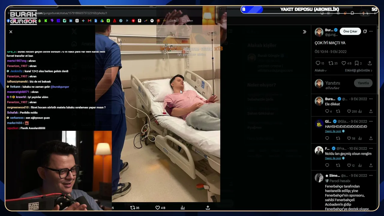
Task: Open more options on the main tweet
Action: pyautogui.click(x=371, y=31)
